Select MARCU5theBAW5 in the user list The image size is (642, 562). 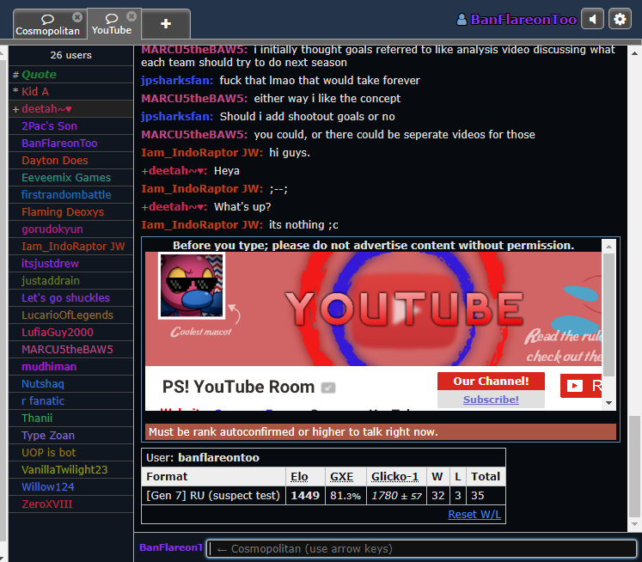[70, 350]
